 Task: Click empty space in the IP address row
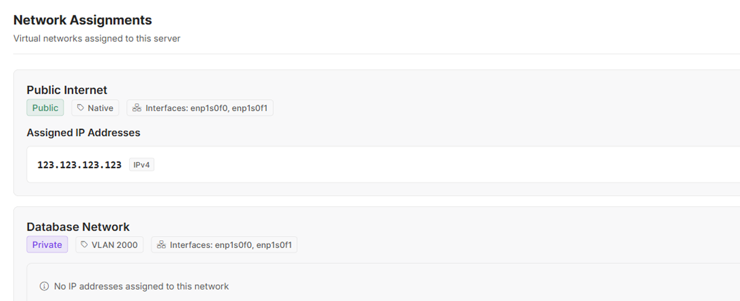pyautogui.click(x=411, y=165)
